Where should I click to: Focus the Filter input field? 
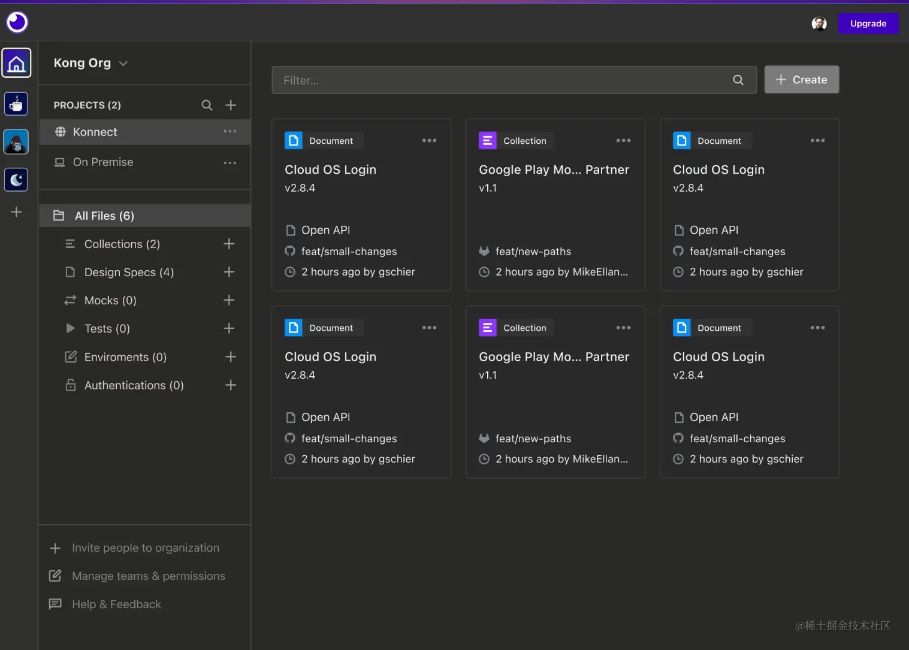514,80
